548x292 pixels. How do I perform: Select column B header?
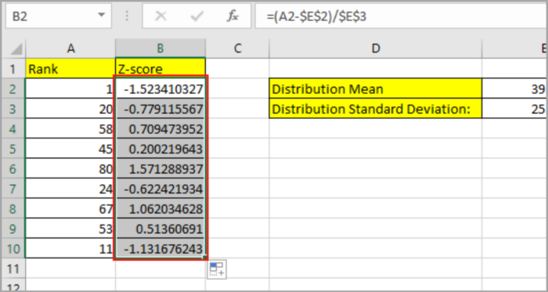160,49
